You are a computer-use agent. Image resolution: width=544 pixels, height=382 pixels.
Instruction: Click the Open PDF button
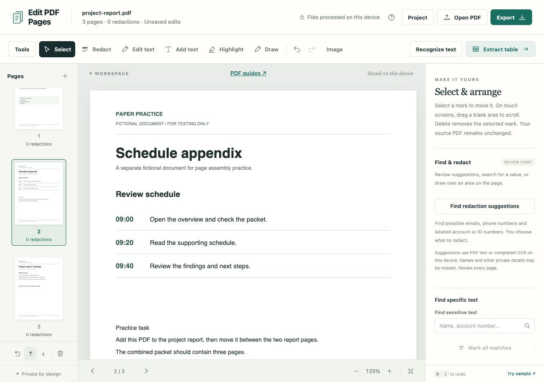462,17
